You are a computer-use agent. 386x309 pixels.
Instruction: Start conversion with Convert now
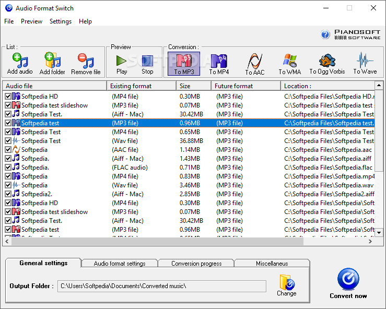tap(348, 283)
